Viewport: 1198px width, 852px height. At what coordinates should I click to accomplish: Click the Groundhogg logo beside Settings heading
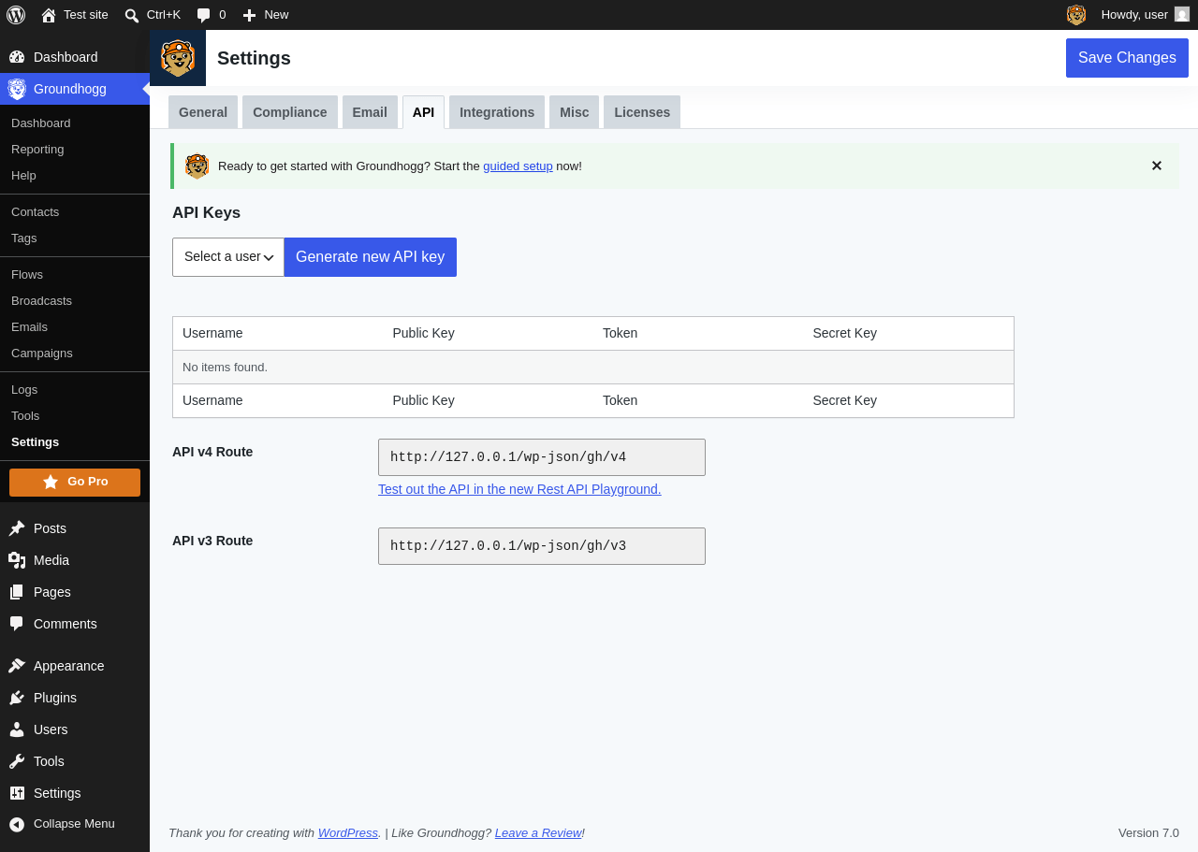pyautogui.click(x=178, y=58)
